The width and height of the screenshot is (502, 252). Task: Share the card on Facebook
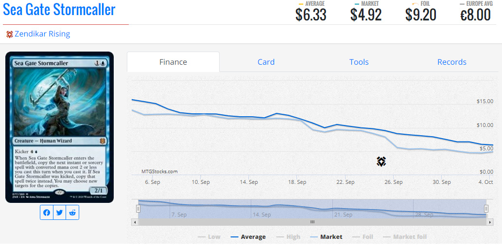[47, 213]
